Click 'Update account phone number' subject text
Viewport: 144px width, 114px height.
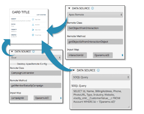click(21, 21)
